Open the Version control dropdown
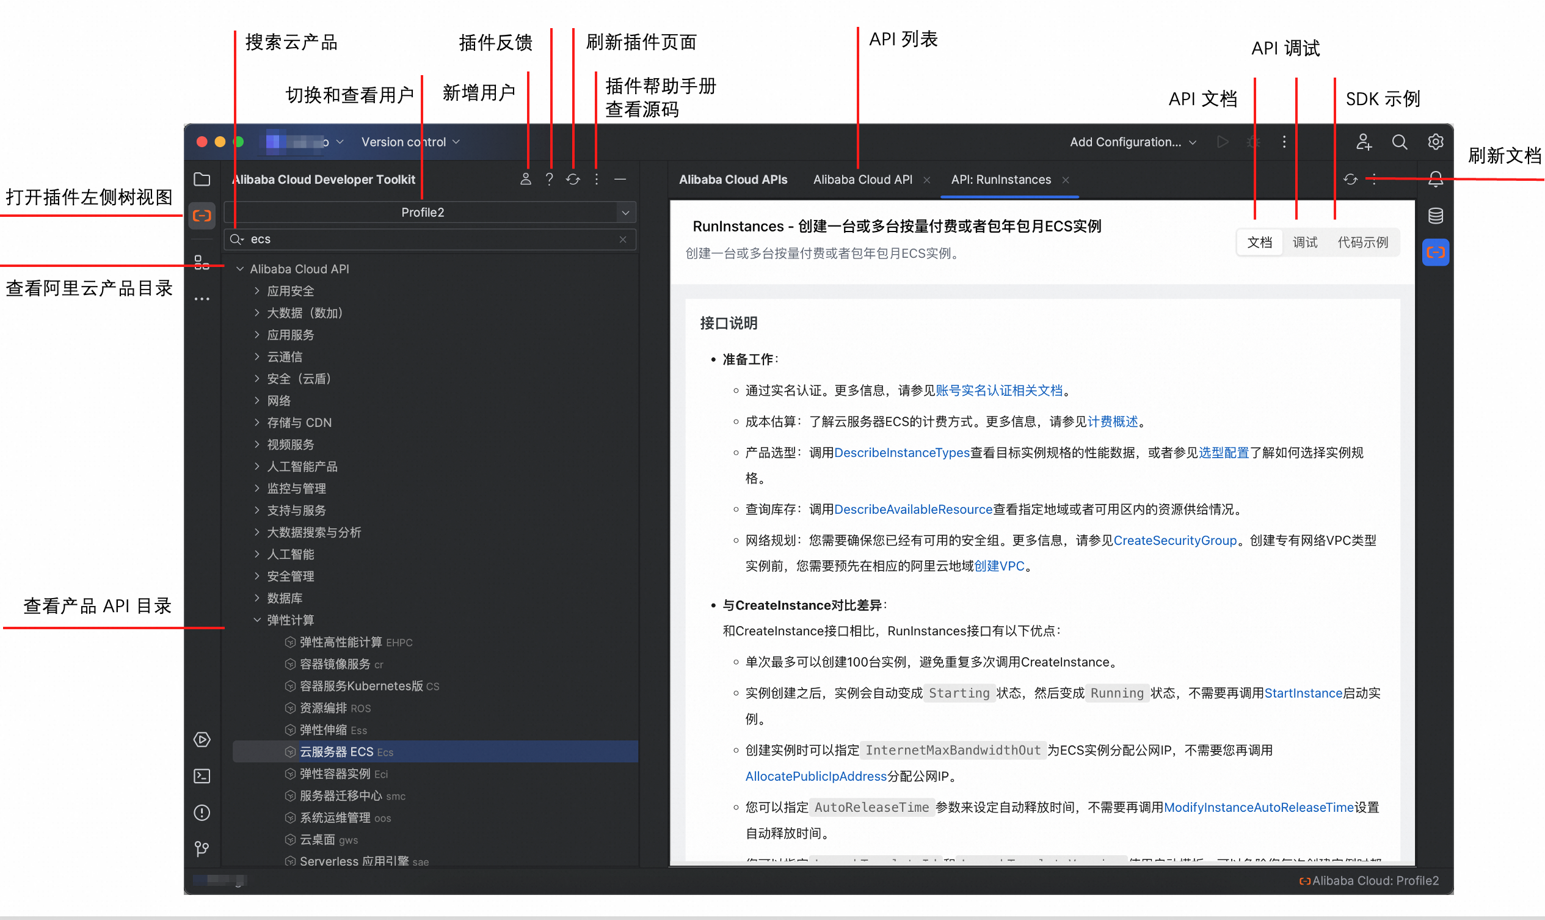The width and height of the screenshot is (1545, 920). click(x=410, y=142)
